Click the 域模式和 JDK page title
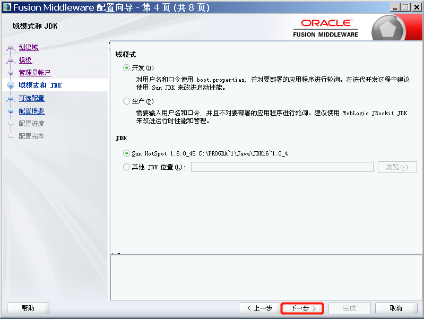 (x=35, y=26)
